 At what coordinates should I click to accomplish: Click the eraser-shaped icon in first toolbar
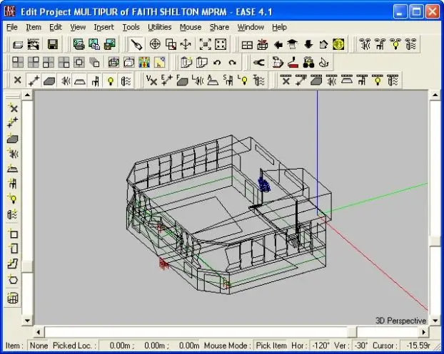click(18, 45)
